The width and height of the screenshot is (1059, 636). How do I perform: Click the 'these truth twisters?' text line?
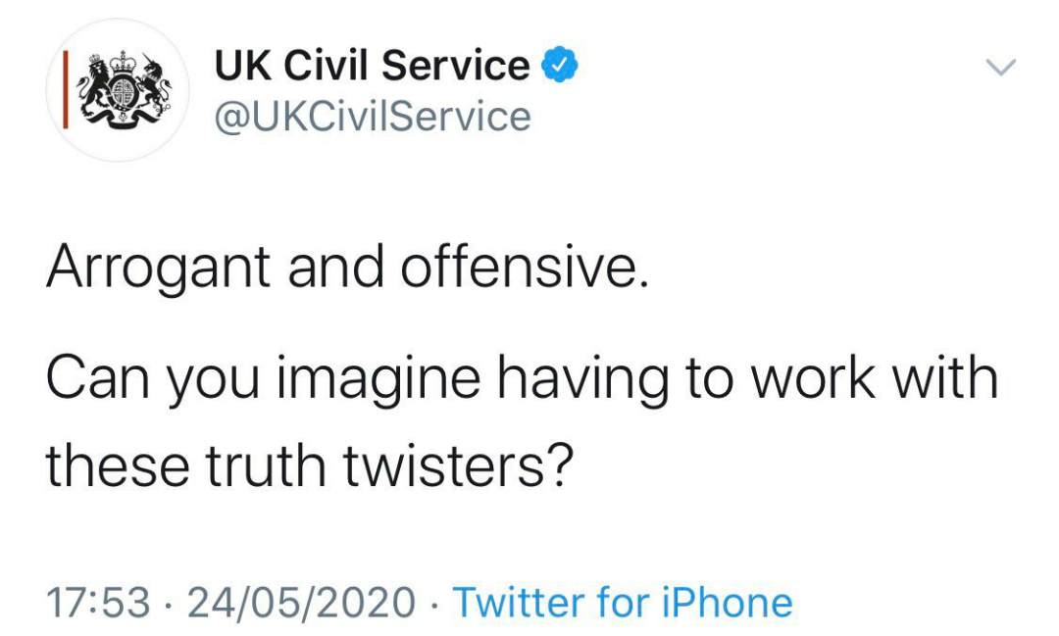click(309, 468)
